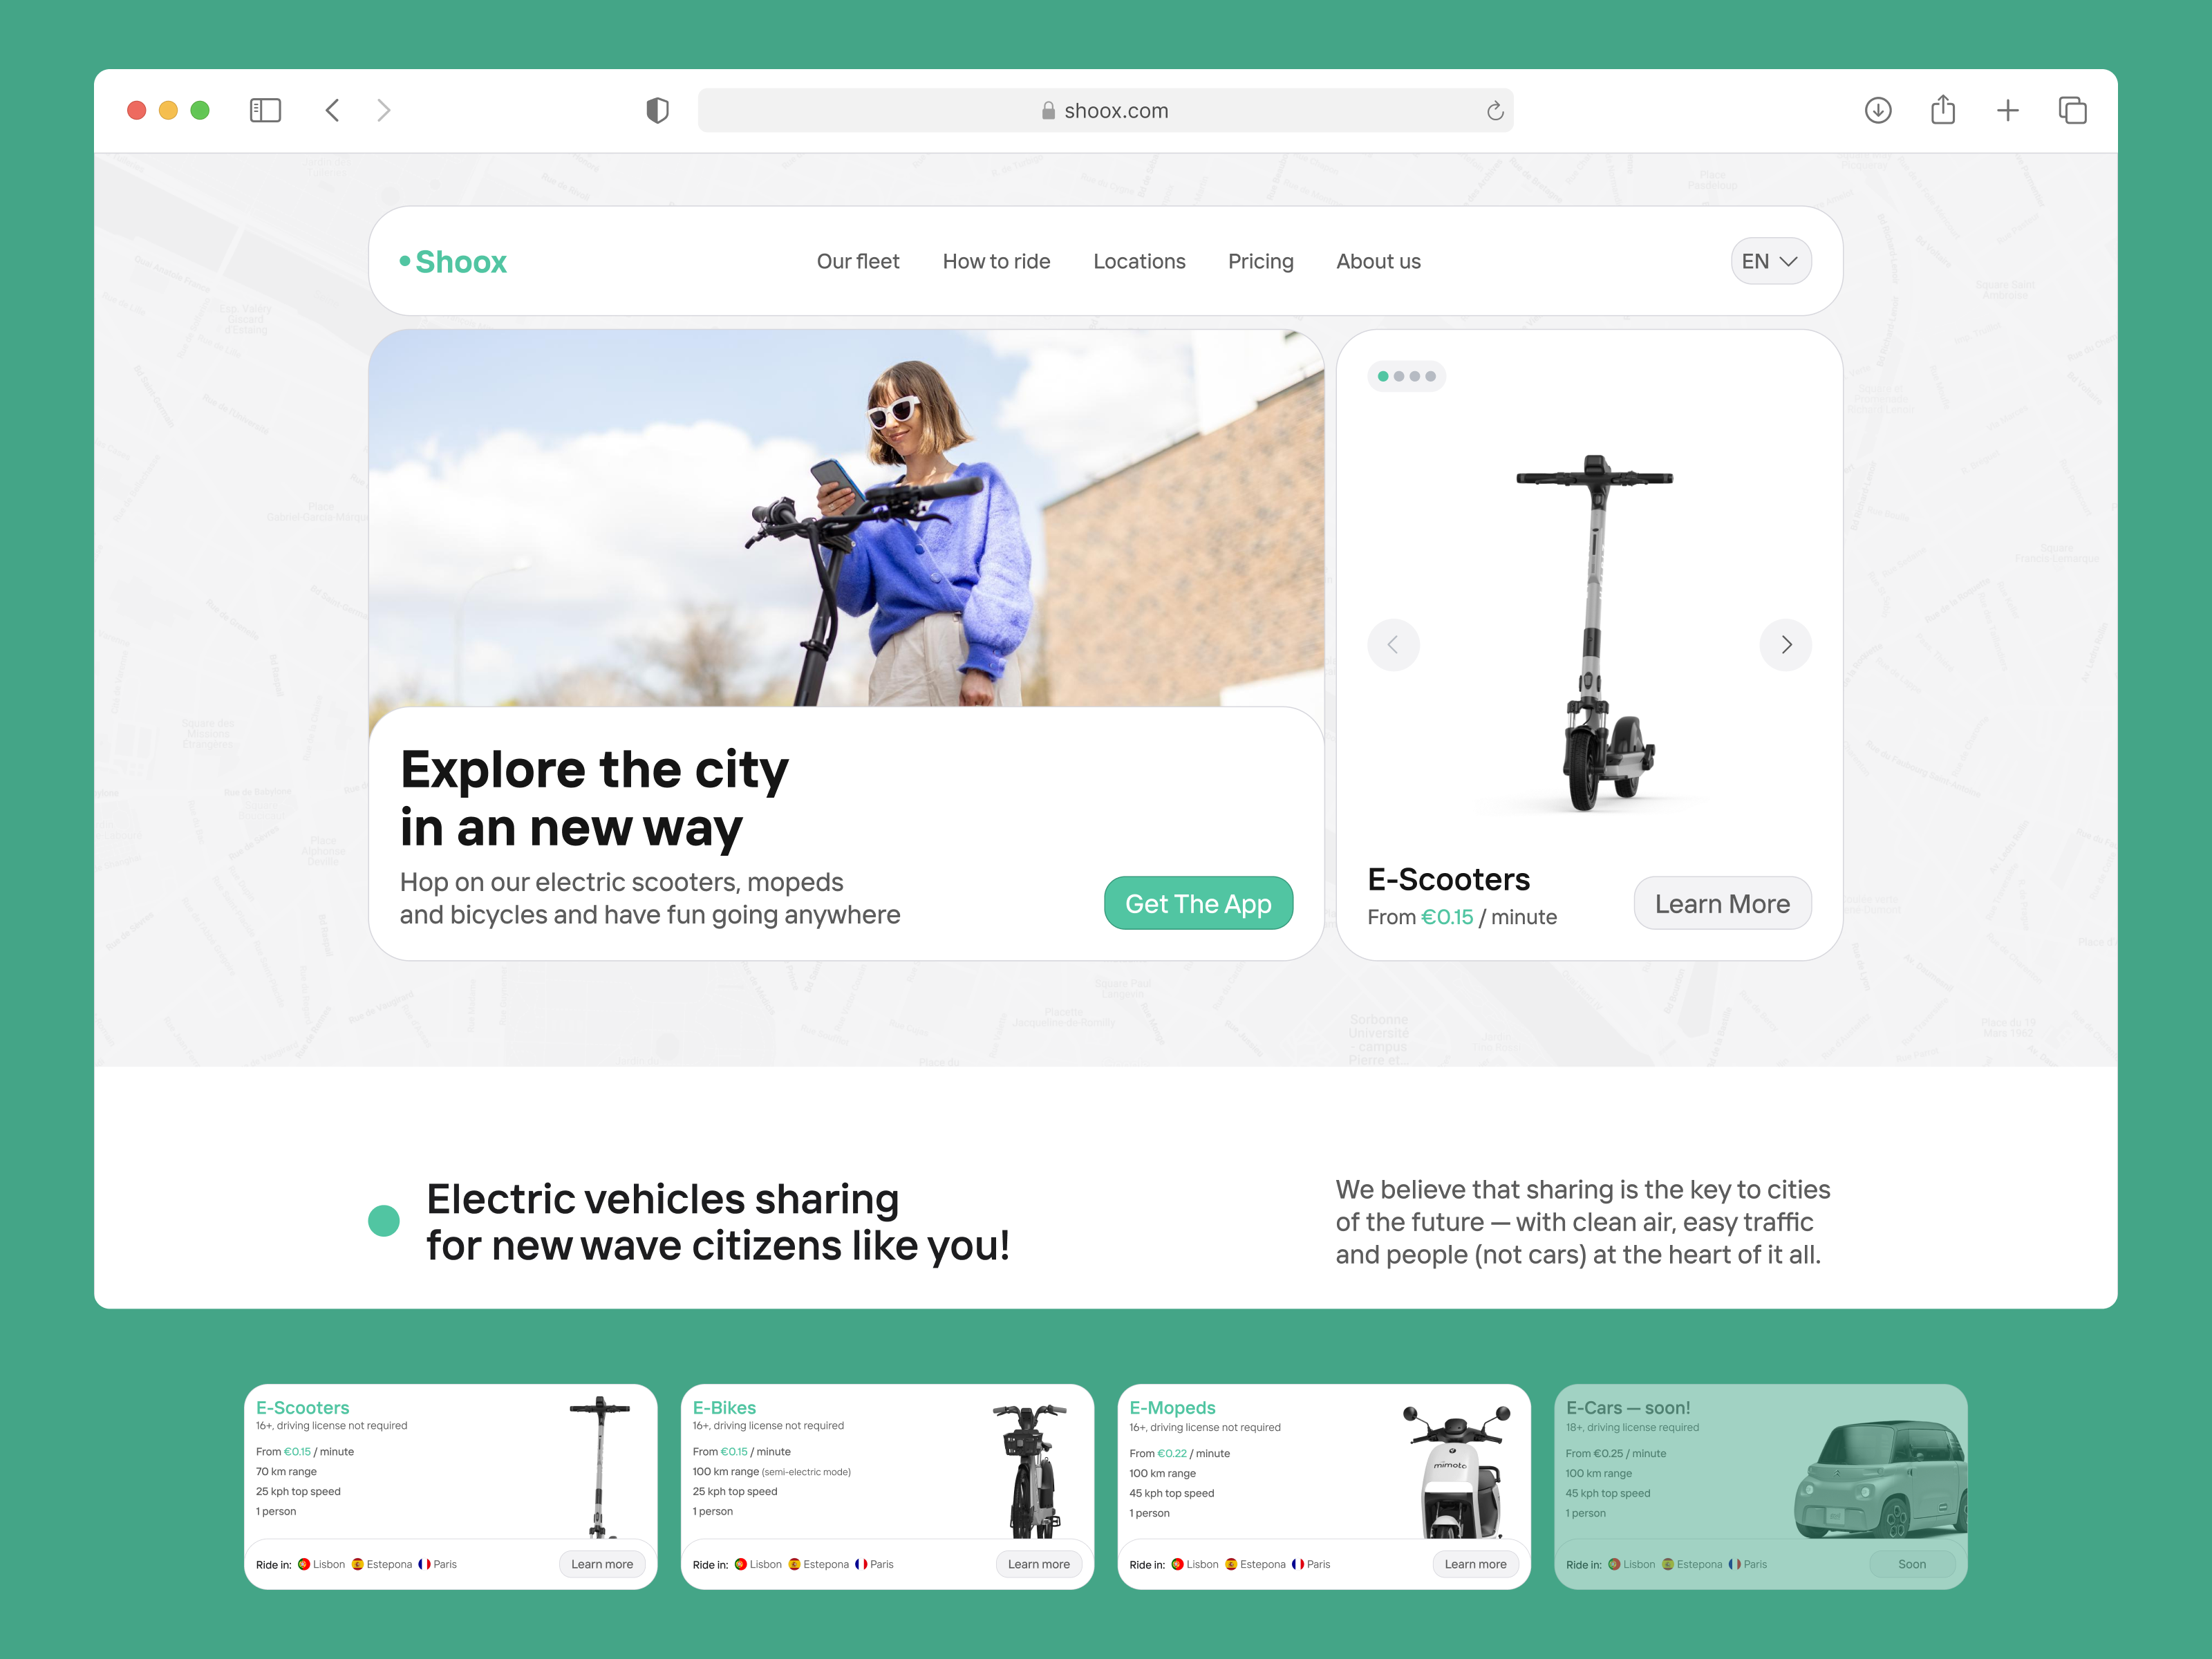Image resolution: width=2212 pixels, height=1659 pixels.
Task: Click the previous arrow on the E-Scooters carousel
Action: click(x=1393, y=645)
